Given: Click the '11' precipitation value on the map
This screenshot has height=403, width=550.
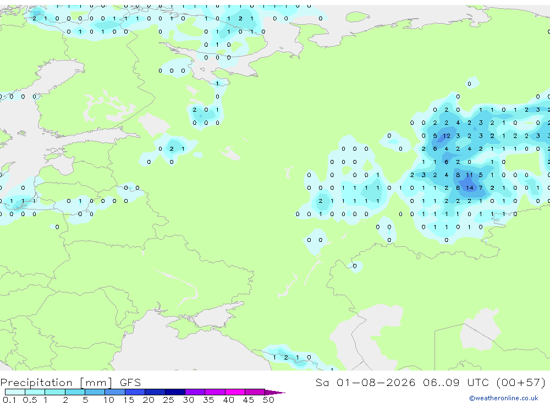Looking at the screenshot, I should pyautogui.click(x=469, y=175).
